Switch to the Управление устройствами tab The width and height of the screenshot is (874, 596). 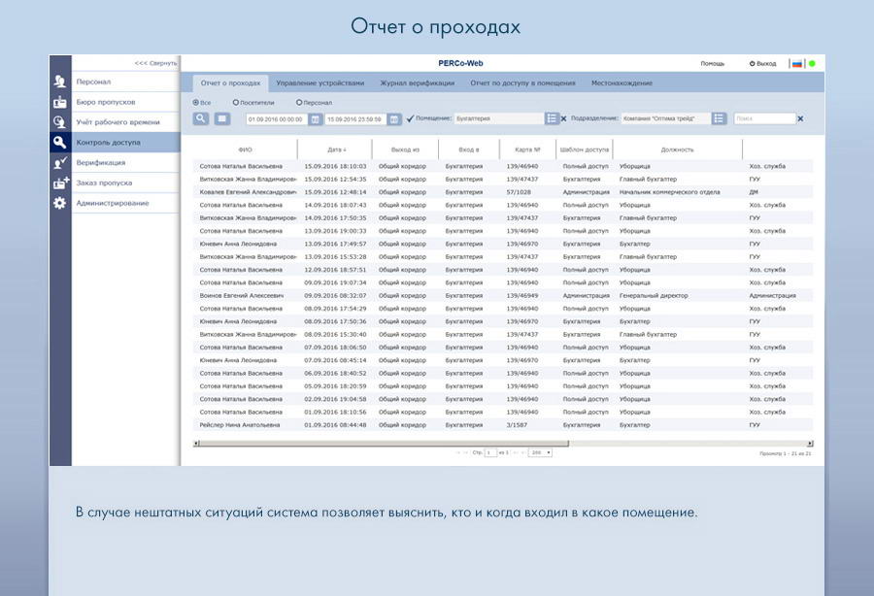(x=319, y=83)
